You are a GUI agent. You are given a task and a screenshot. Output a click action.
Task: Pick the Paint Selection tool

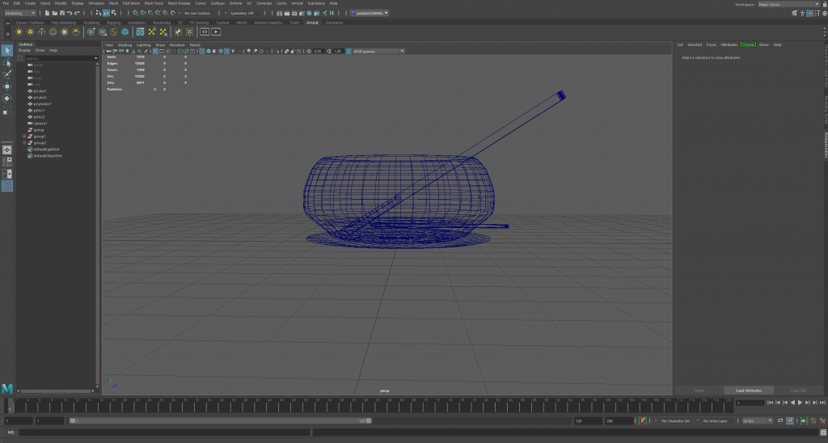(x=7, y=74)
